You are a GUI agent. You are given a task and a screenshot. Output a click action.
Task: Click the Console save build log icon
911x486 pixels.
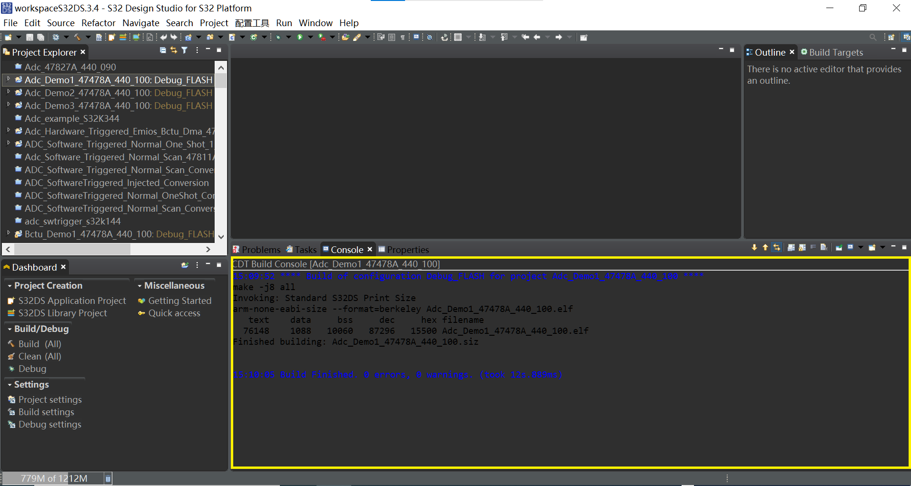pyautogui.click(x=791, y=247)
